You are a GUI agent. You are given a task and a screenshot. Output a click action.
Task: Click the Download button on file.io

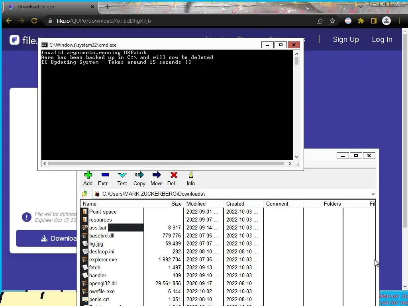pyautogui.click(x=47, y=238)
